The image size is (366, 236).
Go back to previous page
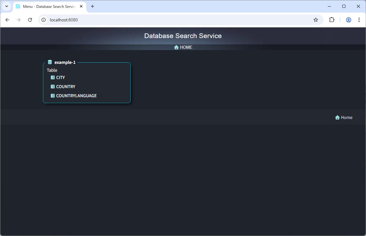tap(7, 20)
